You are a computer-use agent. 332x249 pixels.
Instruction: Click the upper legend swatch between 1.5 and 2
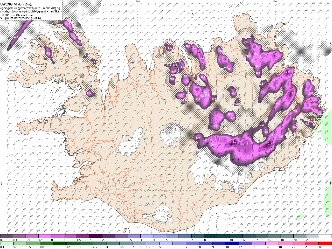83,236
